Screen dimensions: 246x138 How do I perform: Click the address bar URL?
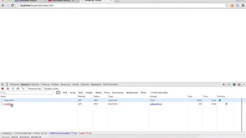[x=37, y=5]
